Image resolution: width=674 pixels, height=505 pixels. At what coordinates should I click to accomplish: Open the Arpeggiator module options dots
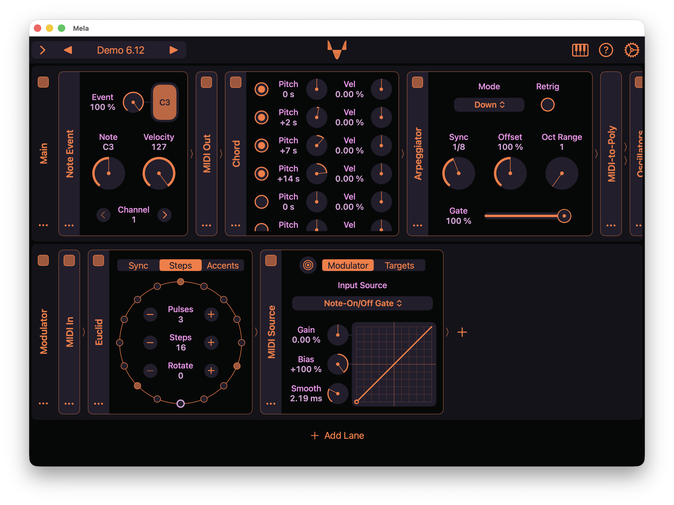418,226
